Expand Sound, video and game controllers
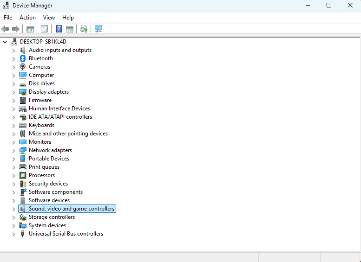 [x=13, y=209]
